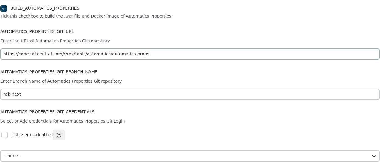Click the '- none -' text in credentials selector

[13, 156]
